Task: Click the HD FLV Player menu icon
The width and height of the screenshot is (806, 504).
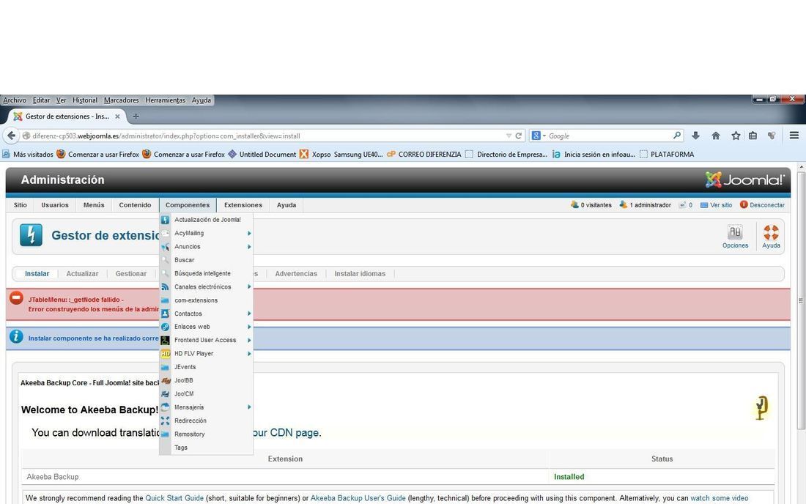Action: (x=165, y=354)
